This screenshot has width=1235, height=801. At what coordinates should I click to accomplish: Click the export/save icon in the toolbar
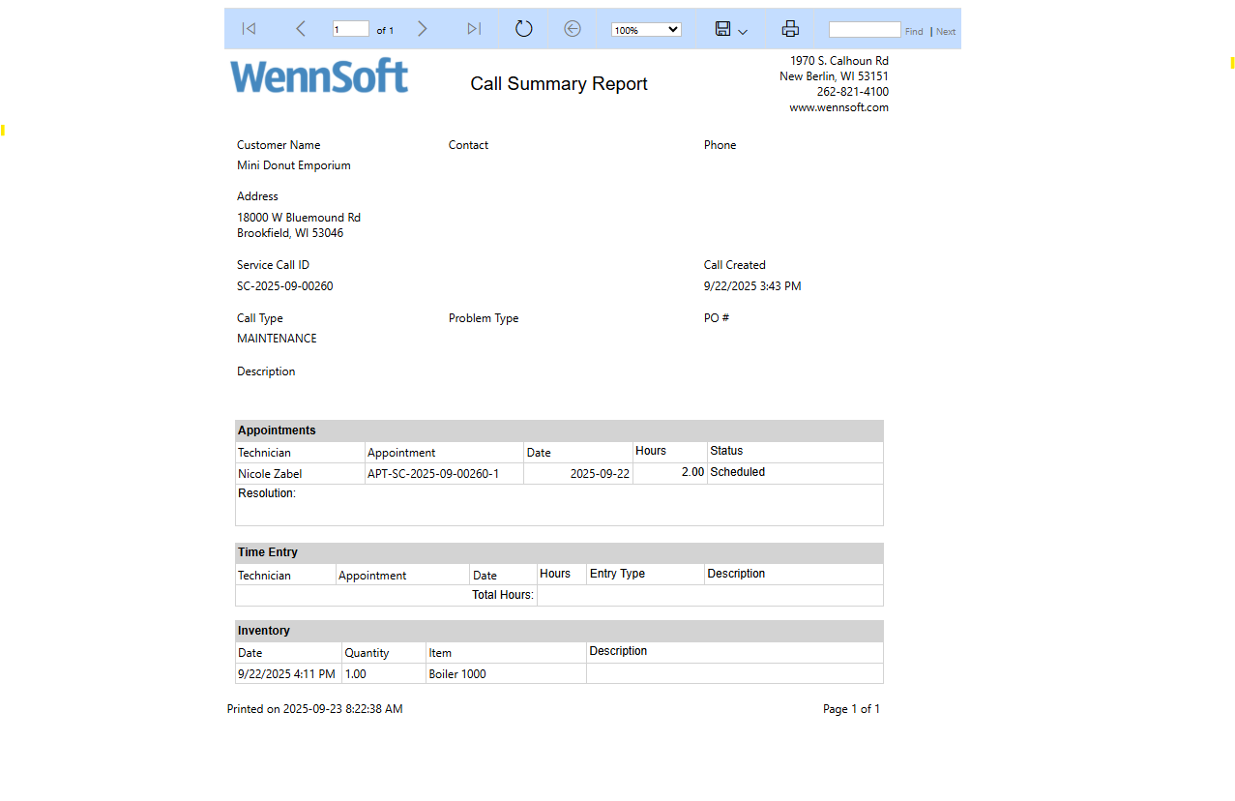tap(722, 29)
